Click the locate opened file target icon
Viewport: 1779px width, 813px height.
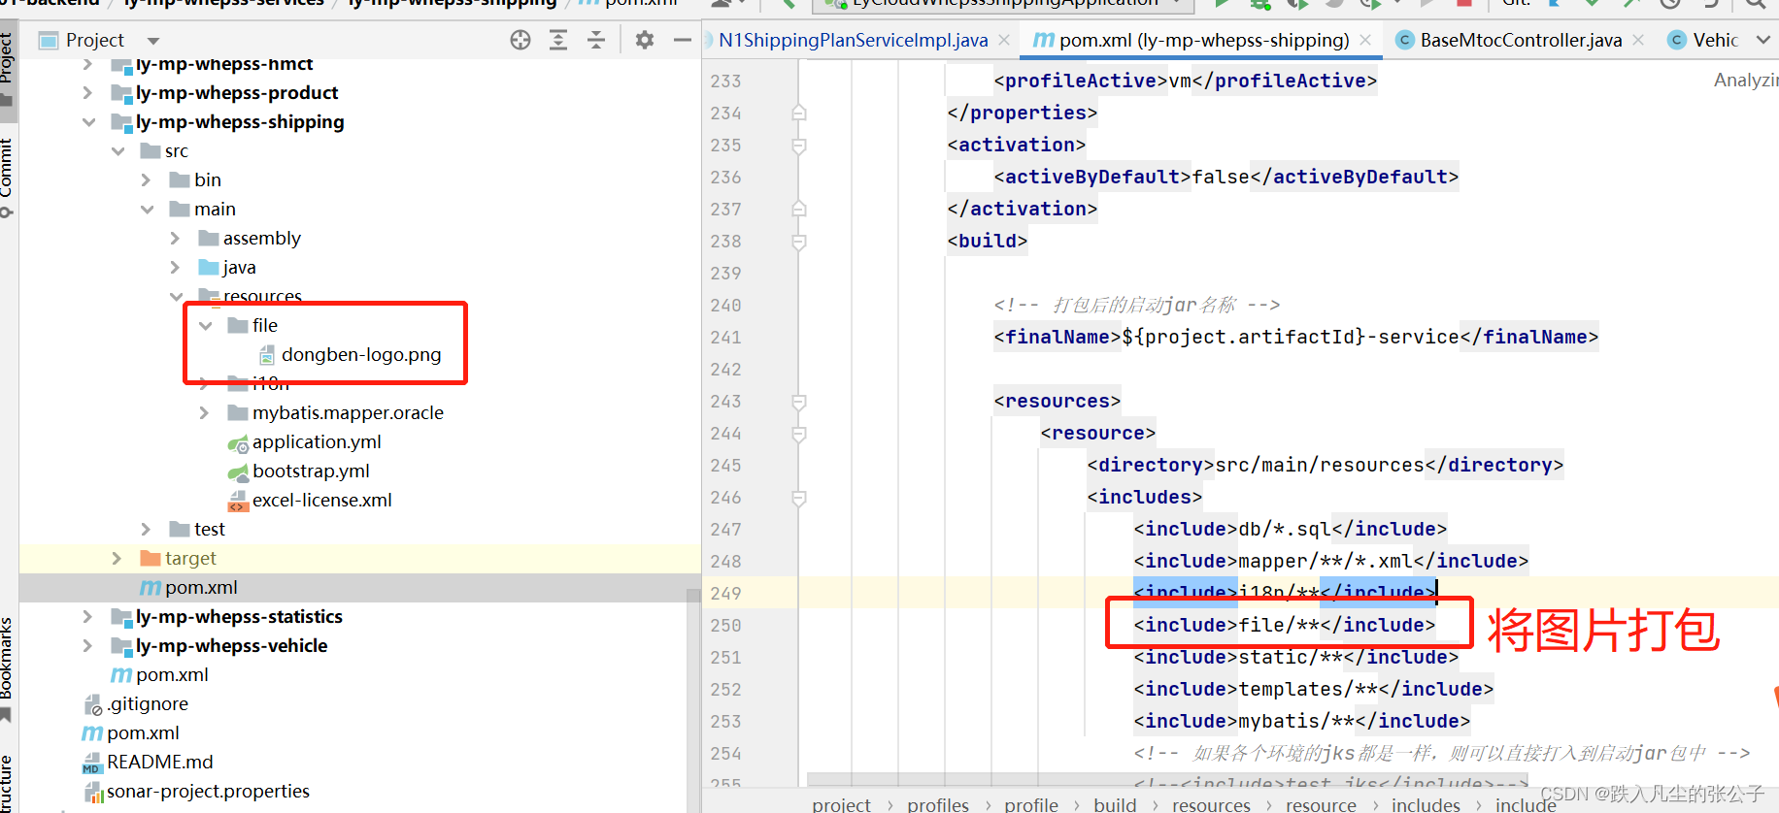coord(520,40)
